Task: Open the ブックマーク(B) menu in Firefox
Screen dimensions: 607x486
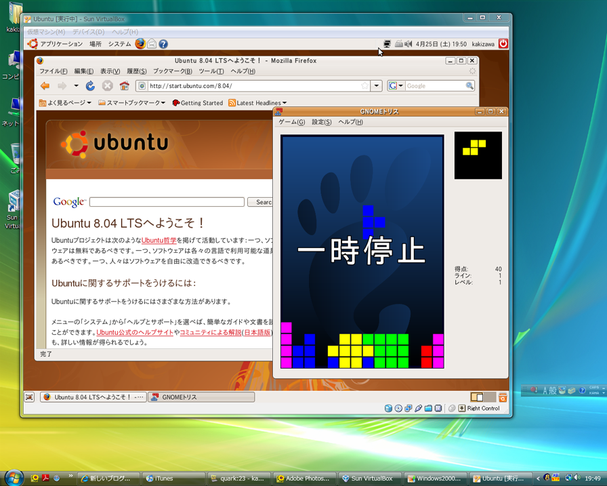Action: (173, 71)
